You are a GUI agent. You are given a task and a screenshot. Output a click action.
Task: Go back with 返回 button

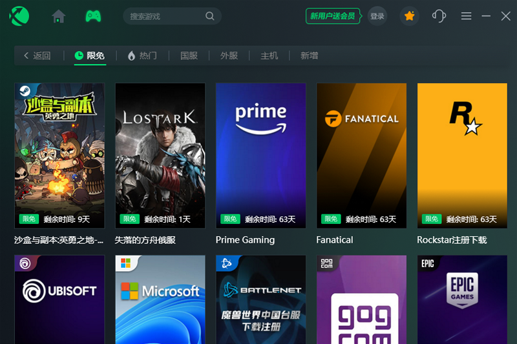pyautogui.click(x=37, y=56)
